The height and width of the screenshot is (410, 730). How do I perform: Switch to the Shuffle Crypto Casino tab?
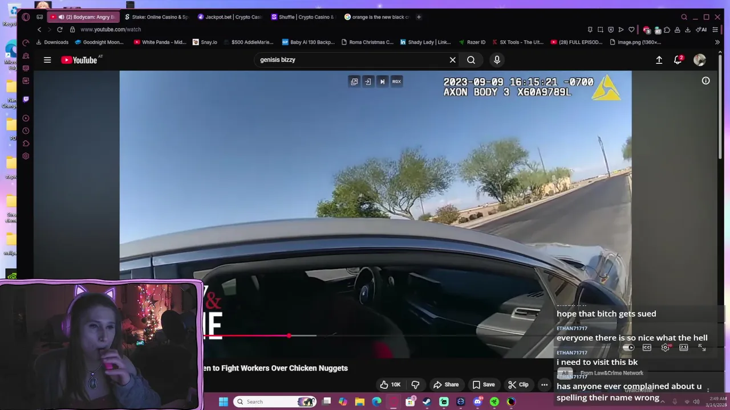pos(303,17)
